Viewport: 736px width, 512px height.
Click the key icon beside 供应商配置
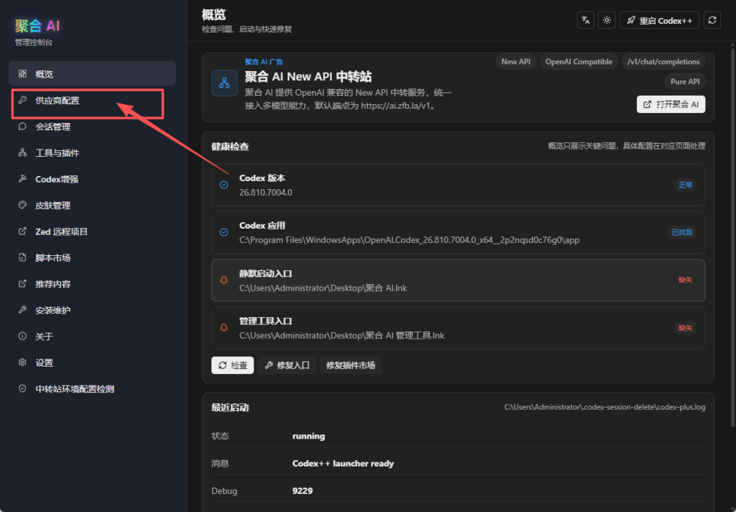[x=22, y=100]
